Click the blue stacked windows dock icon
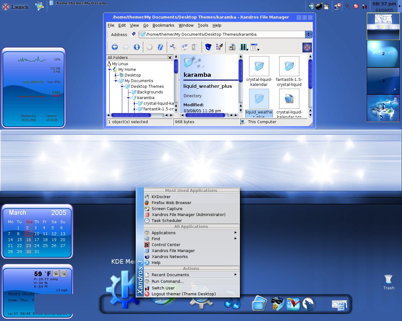Image resolution: width=402 pixels, height=321 pixels. pyautogui.click(x=259, y=303)
